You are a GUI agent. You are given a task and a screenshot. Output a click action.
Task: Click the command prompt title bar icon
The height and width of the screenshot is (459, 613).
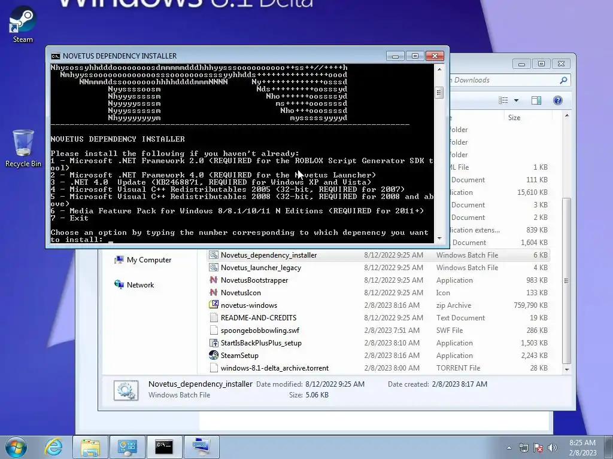click(x=56, y=56)
